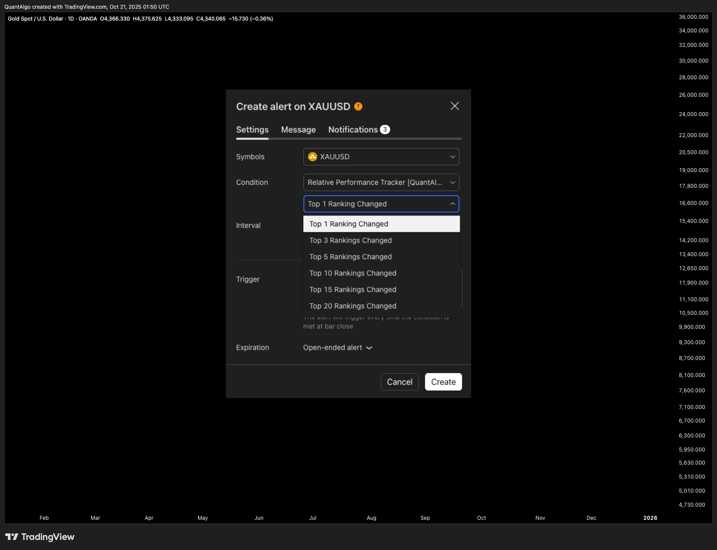Click the Expiration label in the dialog
The height and width of the screenshot is (550, 717).
[x=252, y=348]
